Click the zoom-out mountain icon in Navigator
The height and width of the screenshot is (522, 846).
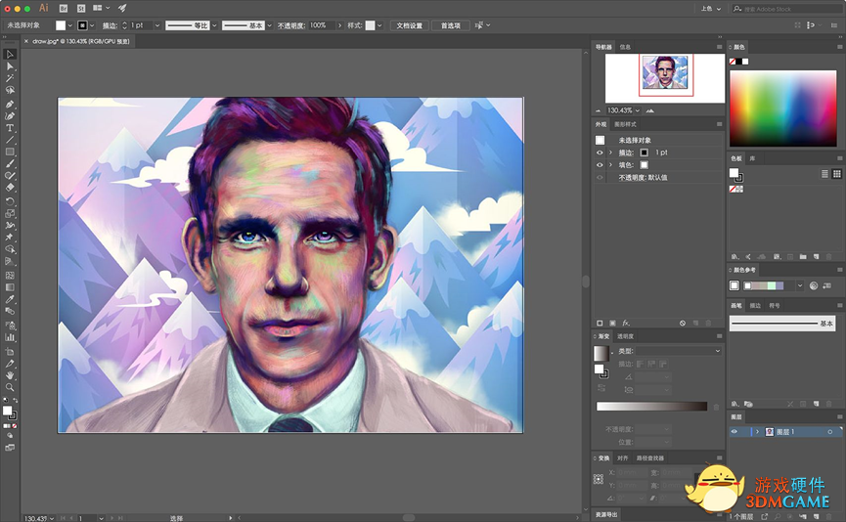pyautogui.click(x=598, y=110)
